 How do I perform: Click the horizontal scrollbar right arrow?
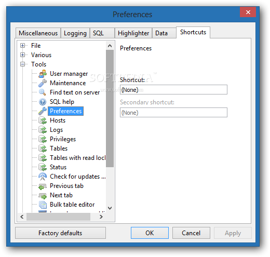(x=101, y=217)
